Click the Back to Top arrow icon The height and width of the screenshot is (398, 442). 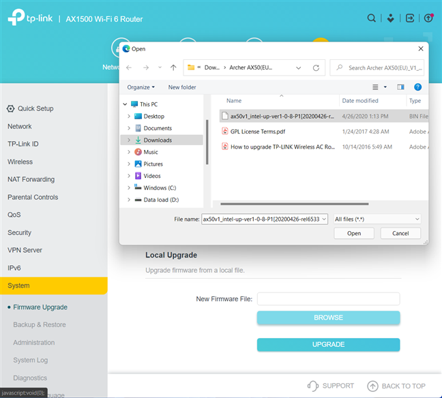(372, 386)
